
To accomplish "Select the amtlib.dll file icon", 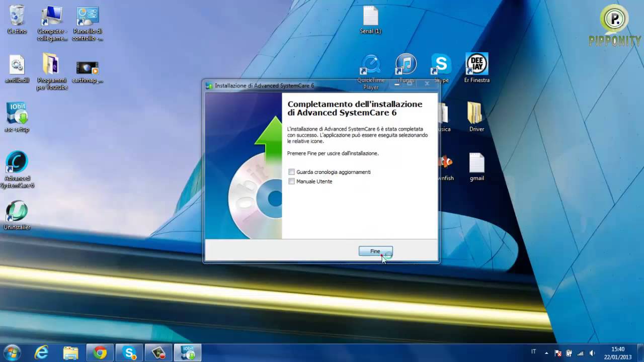I will pyautogui.click(x=17, y=69).
